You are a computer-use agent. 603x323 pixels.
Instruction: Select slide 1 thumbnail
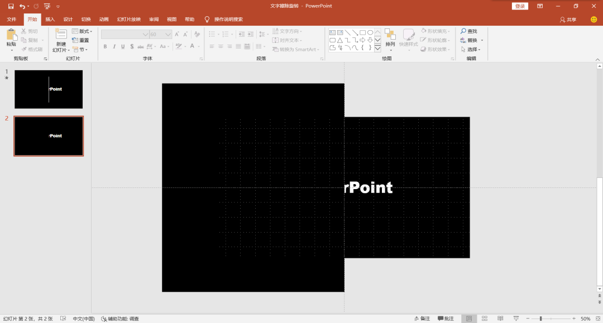click(x=49, y=89)
